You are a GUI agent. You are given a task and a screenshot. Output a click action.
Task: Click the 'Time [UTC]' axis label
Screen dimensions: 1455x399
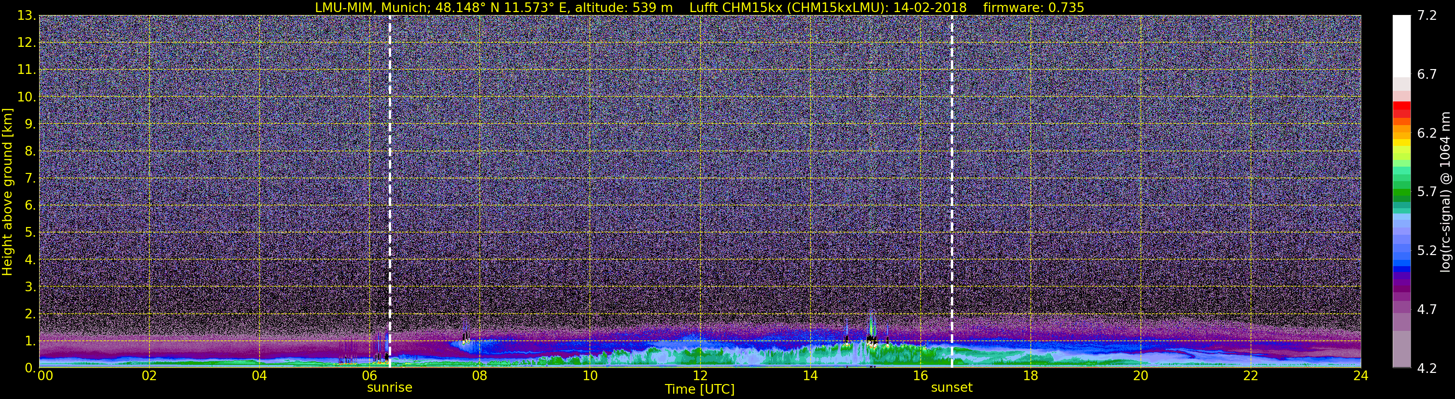click(x=700, y=389)
